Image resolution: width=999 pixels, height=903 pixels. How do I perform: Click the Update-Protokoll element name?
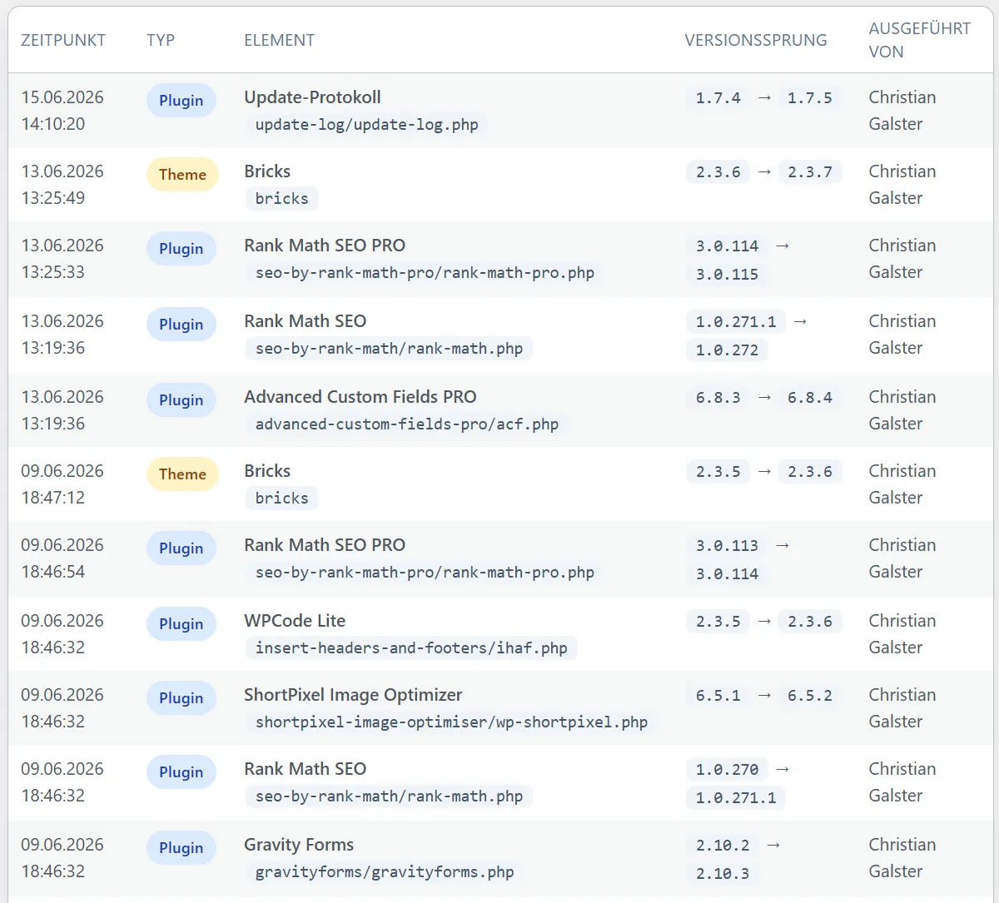(x=312, y=97)
